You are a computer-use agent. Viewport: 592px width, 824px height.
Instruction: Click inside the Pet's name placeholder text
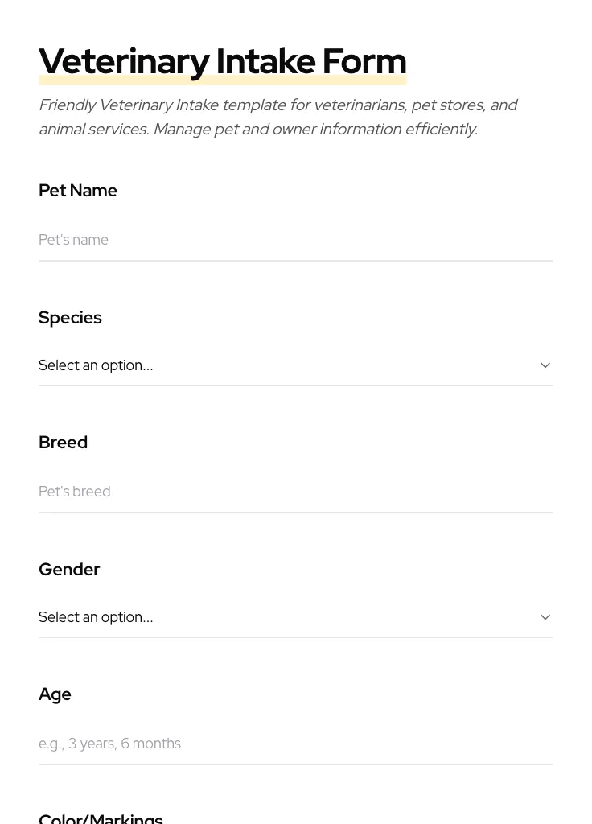[73, 240]
